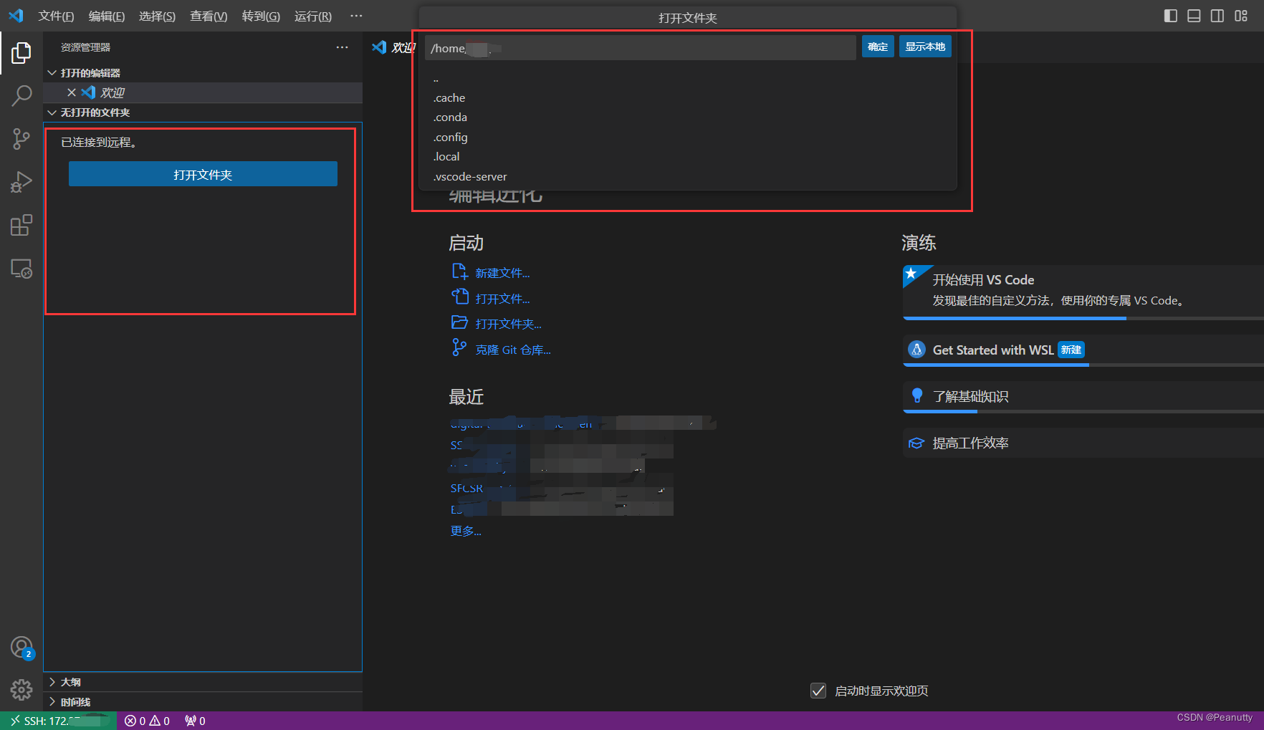Image resolution: width=1264 pixels, height=730 pixels.
Task: Click the blue 打开文件夹 button in sidebar
Action: [x=203, y=174]
